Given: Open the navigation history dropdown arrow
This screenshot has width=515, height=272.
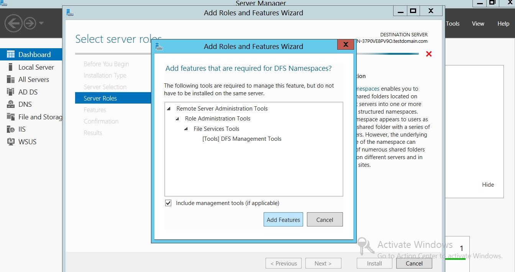Looking at the screenshot, I should [x=41, y=23].
